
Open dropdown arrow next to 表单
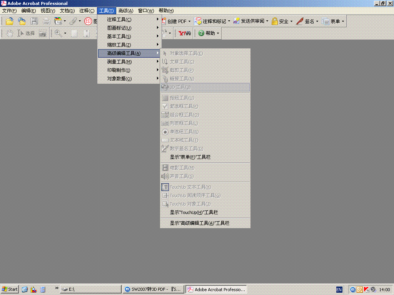coord(343,22)
